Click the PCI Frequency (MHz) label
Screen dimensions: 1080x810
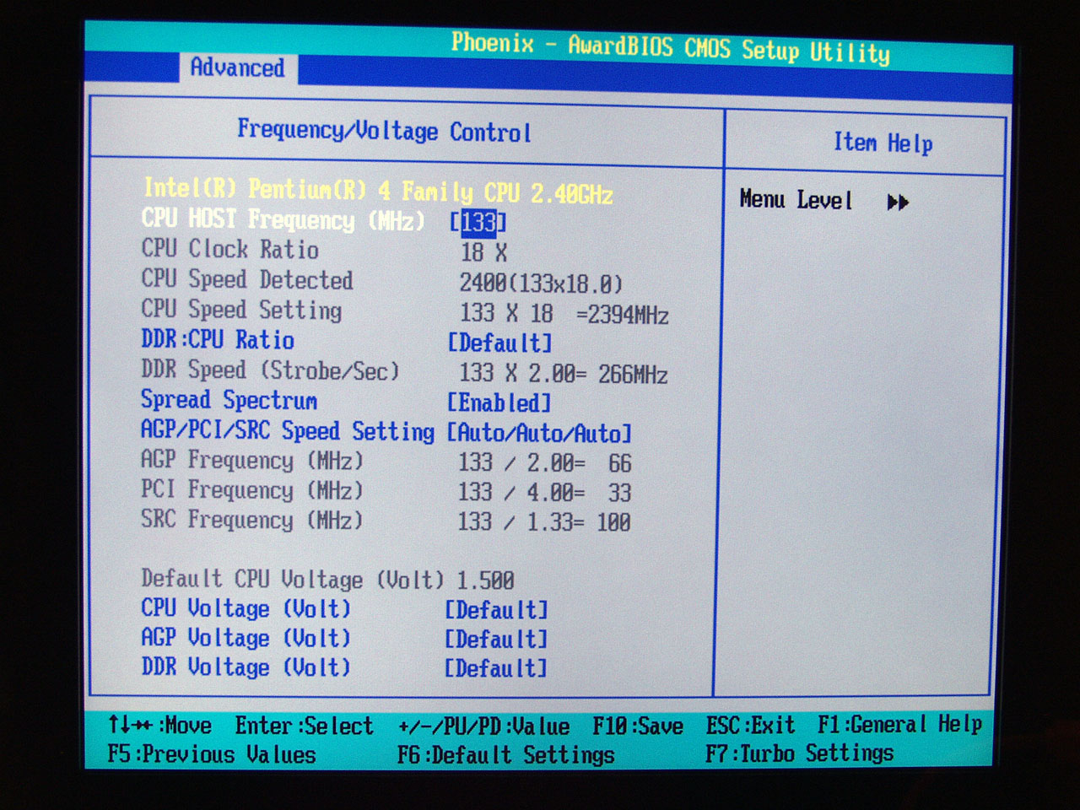click(x=251, y=490)
